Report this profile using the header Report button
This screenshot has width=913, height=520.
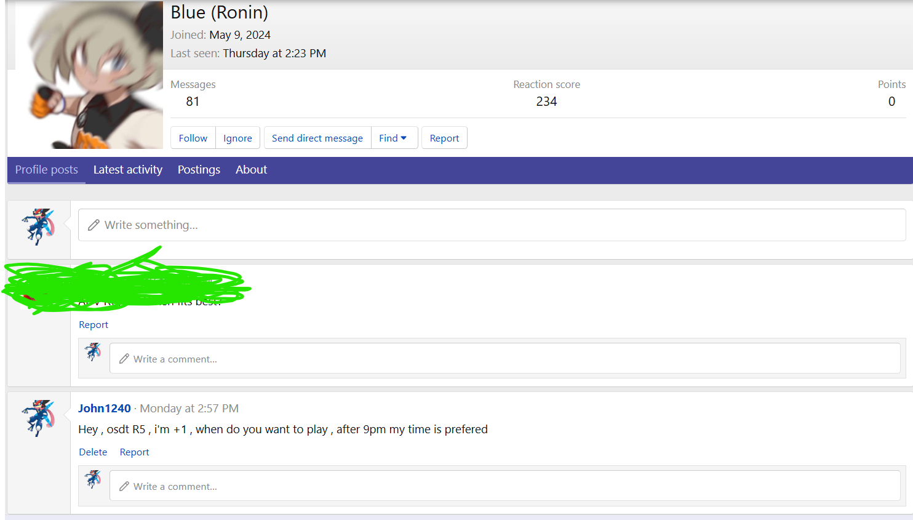coord(444,138)
